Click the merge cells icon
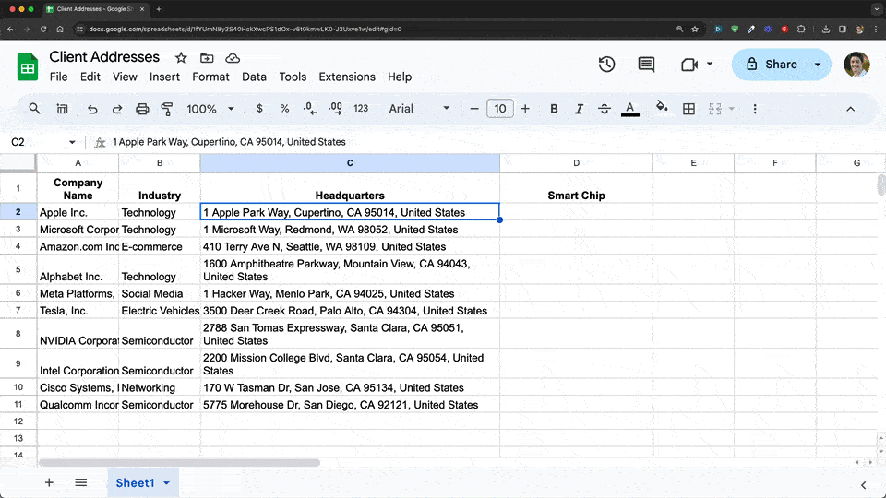 715,109
